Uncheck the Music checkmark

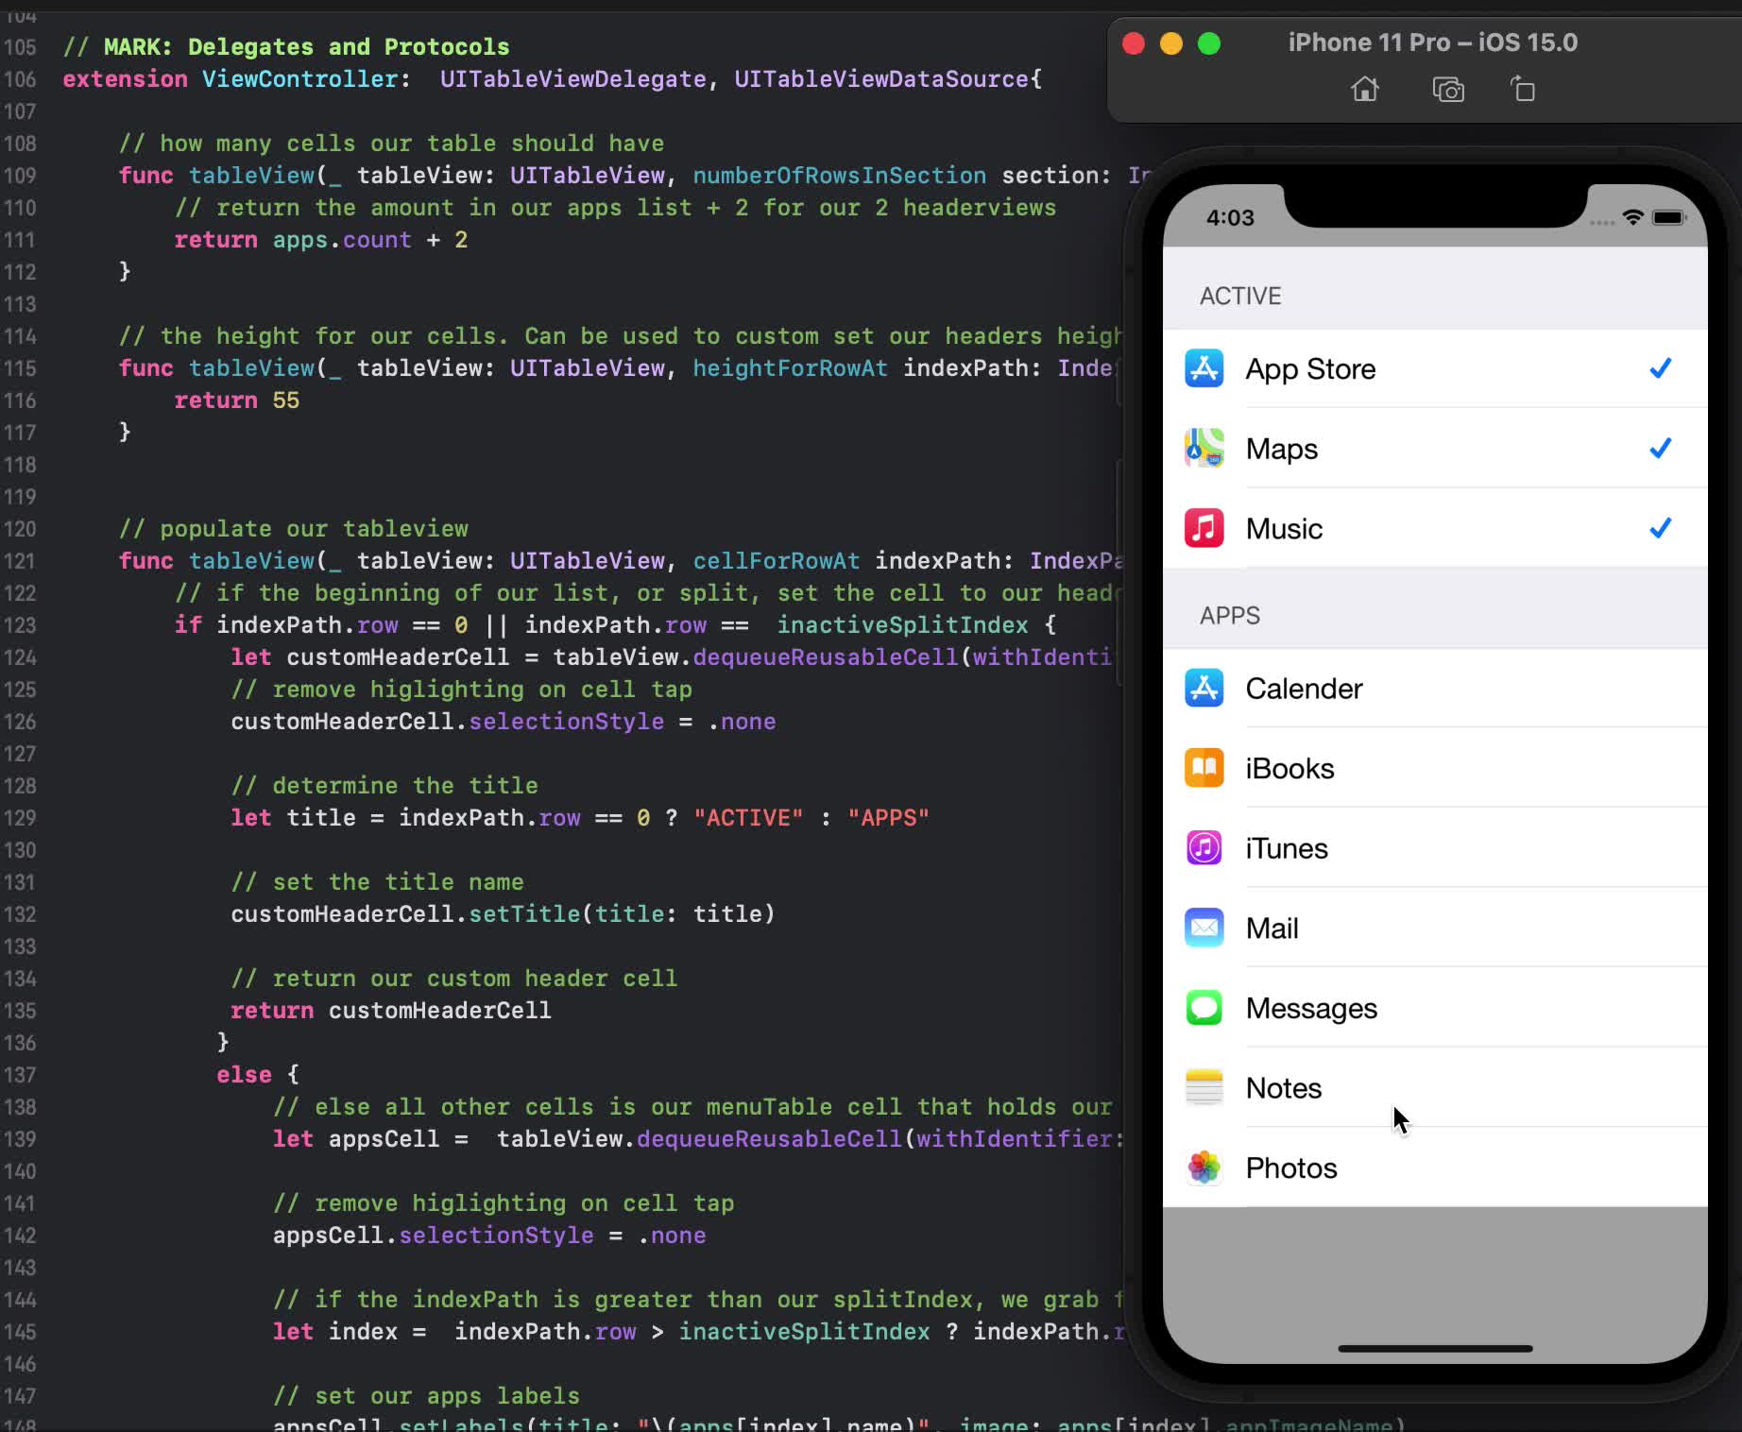click(1660, 528)
